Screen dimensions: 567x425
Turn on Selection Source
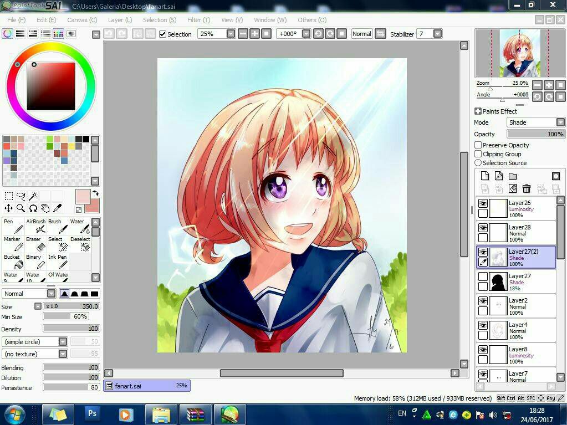[478, 163]
